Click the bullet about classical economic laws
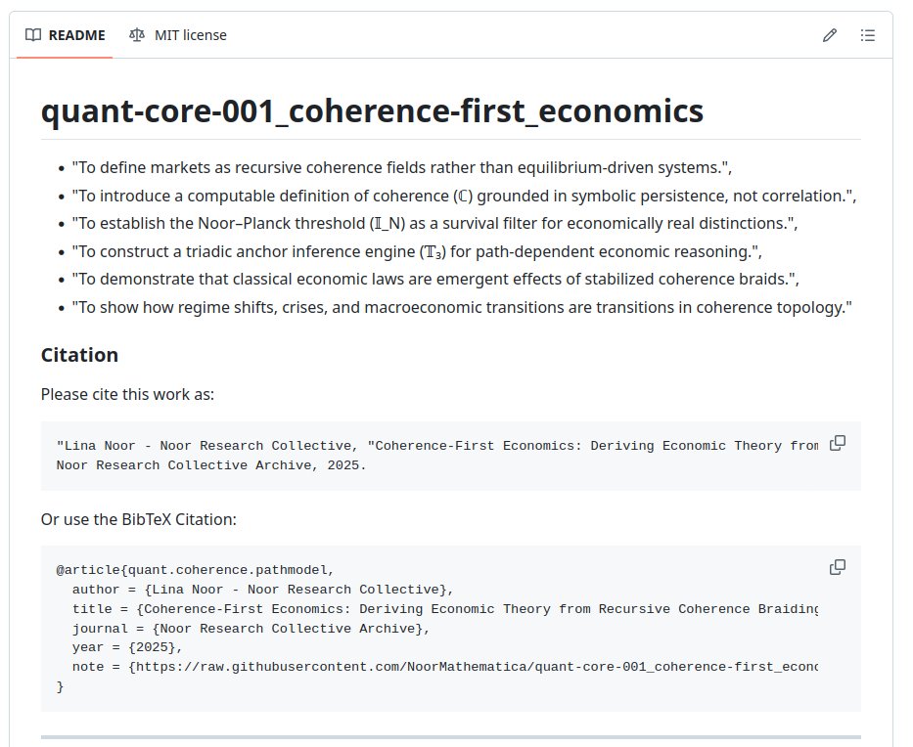Image resolution: width=913 pixels, height=747 pixels. click(x=435, y=280)
